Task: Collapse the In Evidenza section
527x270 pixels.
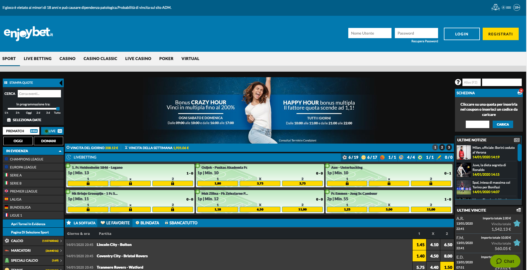Action: click(60, 151)
